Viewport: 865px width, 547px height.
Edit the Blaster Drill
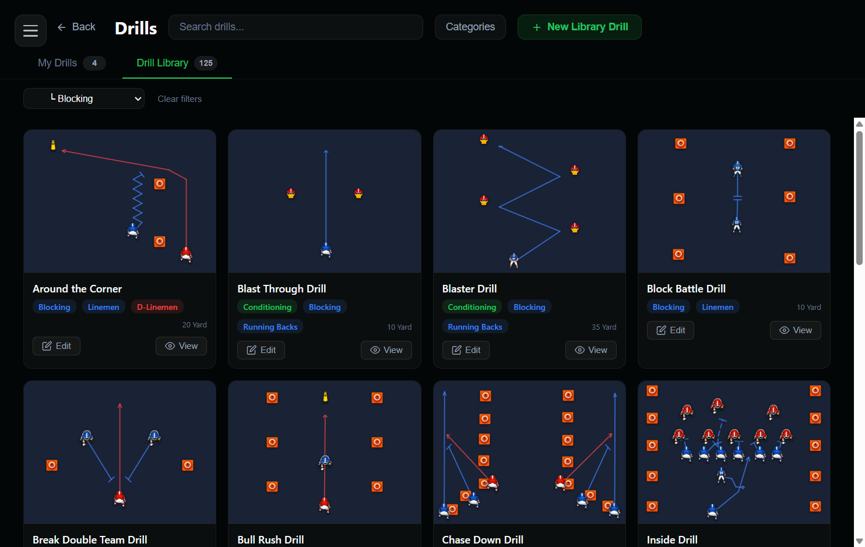tap(466, 350)
